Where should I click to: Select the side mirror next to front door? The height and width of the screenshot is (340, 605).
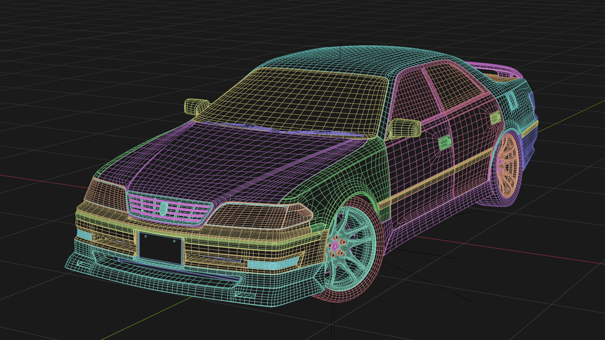[404, 129]
